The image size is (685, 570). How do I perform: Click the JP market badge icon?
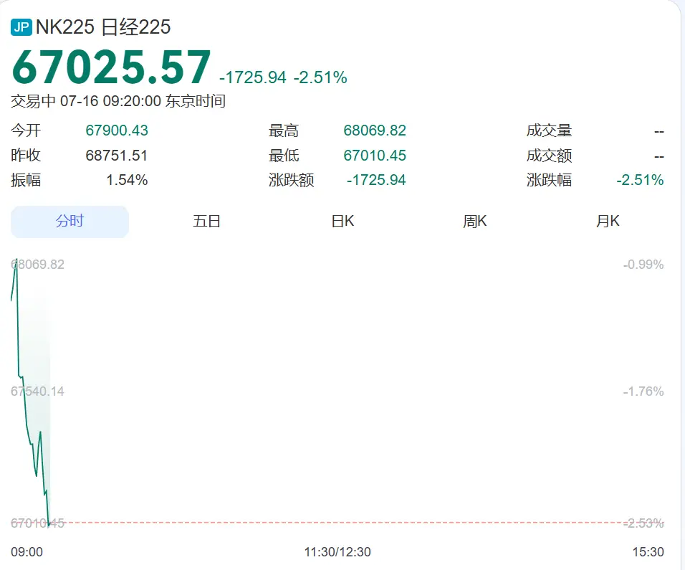coord(21,27)
